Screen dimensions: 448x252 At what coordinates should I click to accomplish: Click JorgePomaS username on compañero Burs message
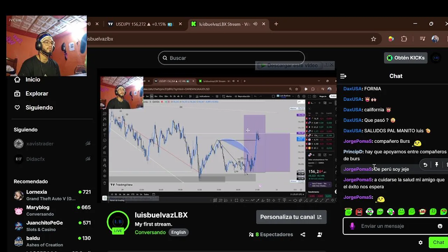(x=358, y=141)
